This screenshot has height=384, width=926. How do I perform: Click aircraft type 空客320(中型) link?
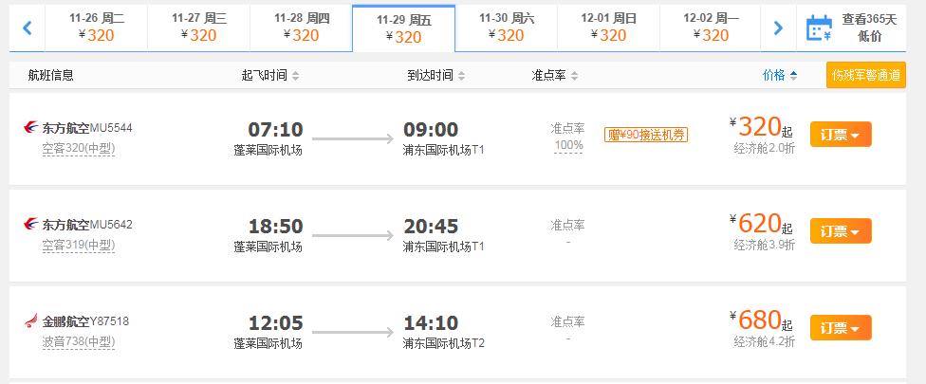point(78,148)
